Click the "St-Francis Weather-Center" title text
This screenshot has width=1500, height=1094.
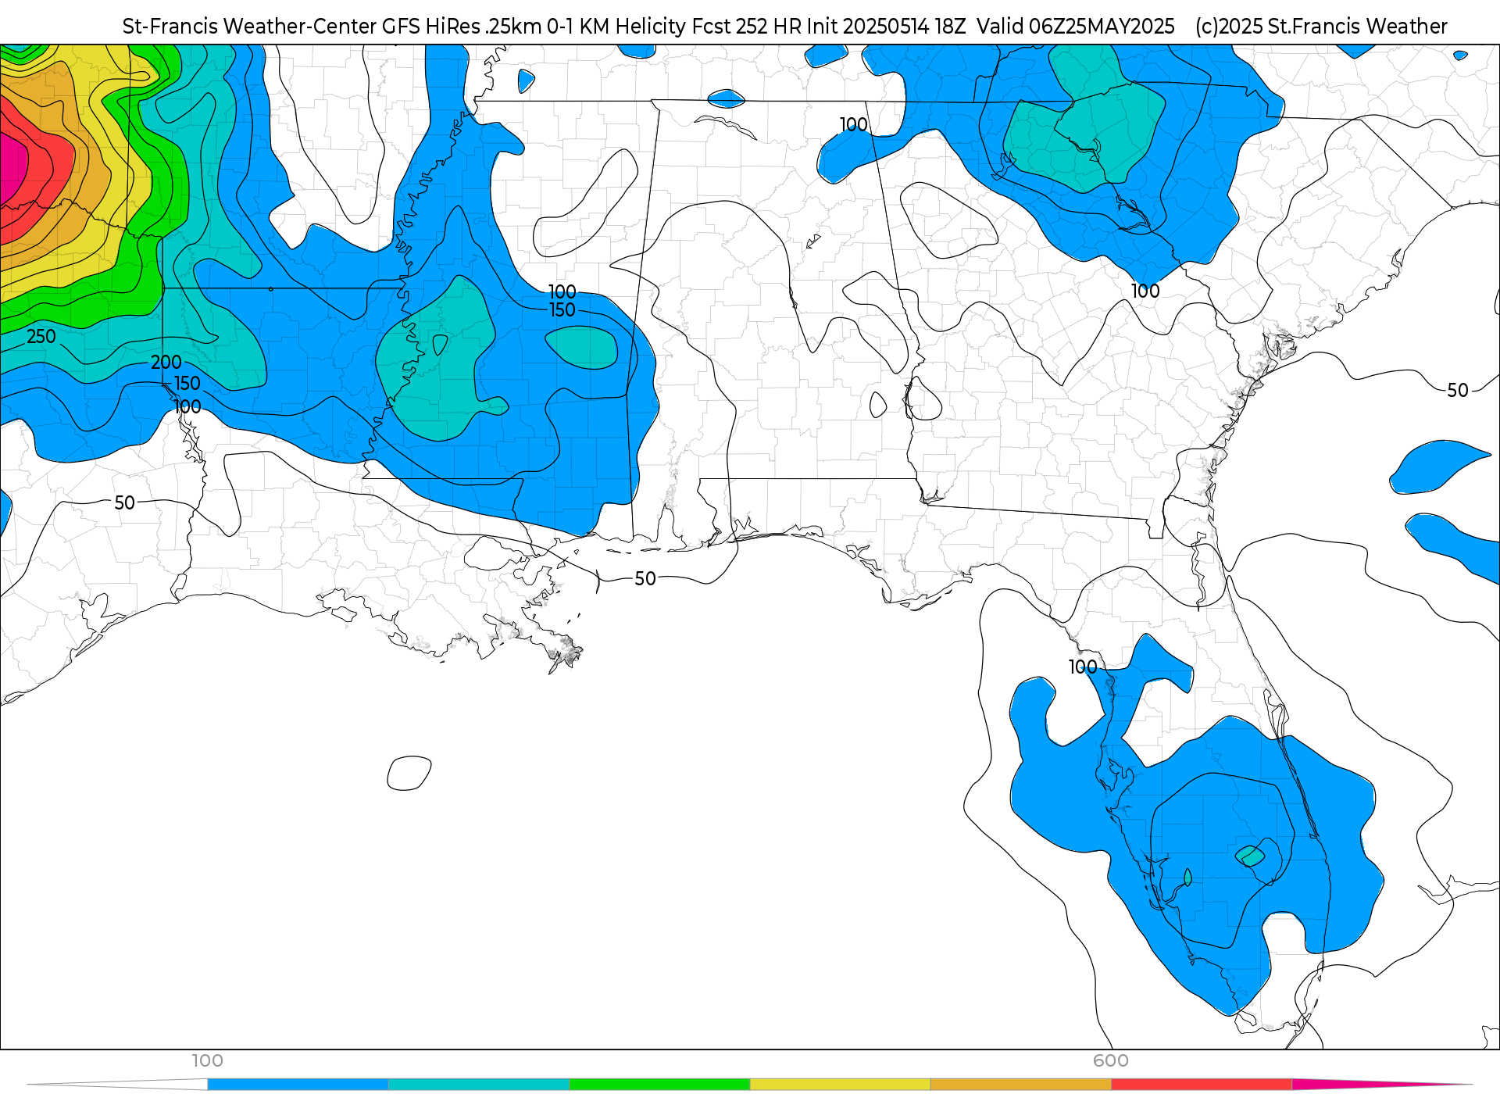pos(249,27)
